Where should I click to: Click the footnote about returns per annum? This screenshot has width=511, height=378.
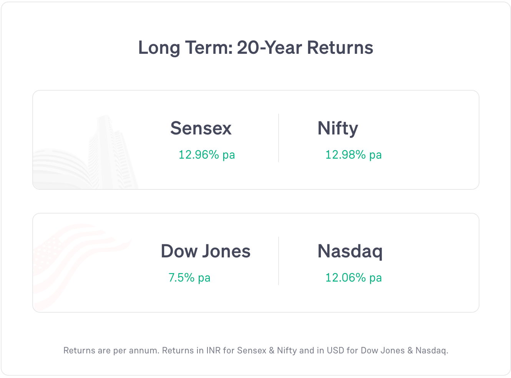256,350
